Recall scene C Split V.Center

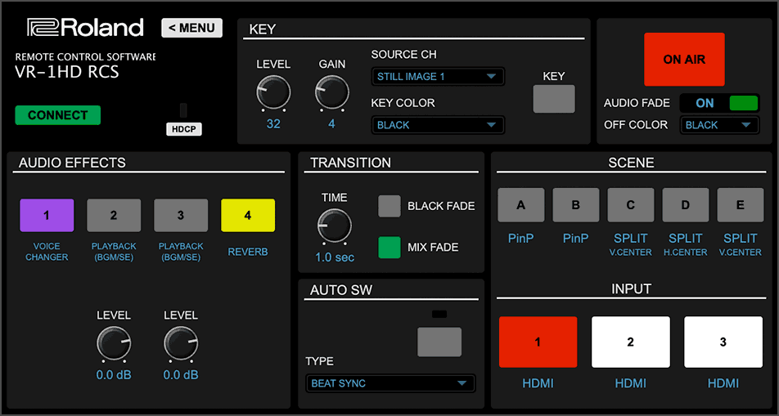tap(630, 205)
